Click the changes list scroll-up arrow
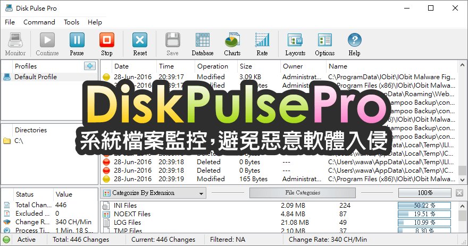The height and width of the screenshot is (246, 468). [462, 65]
